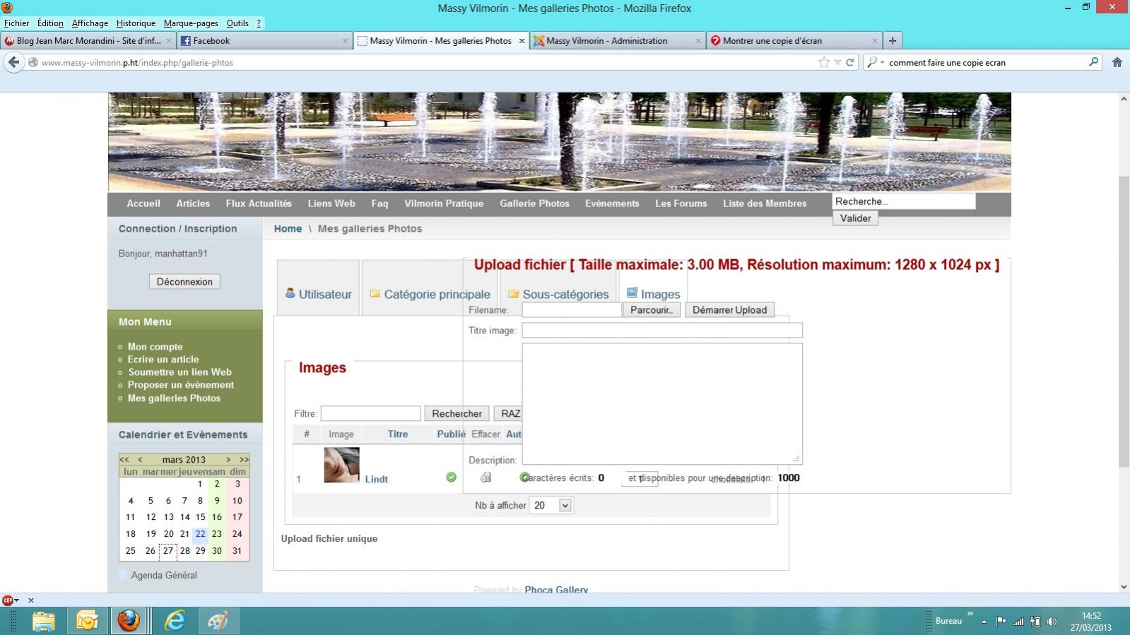Viewport: 1130px width, 635px height.
Task: Open the Firefox home page icon
Action: click(1117, 62)
